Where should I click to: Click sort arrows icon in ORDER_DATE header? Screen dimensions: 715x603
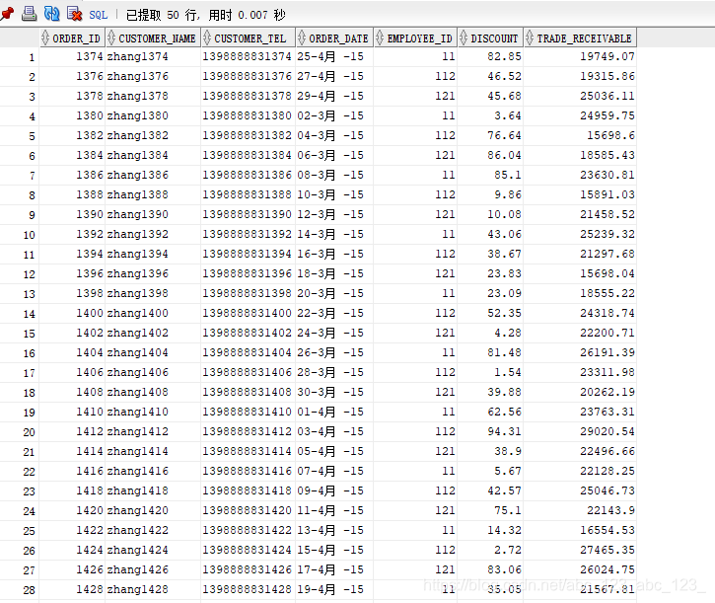tap(302, 38)
